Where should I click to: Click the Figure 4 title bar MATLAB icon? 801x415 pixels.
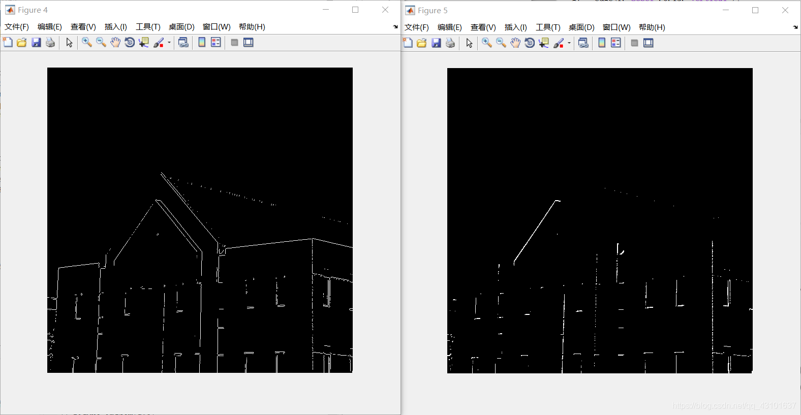tap(10, 10)
